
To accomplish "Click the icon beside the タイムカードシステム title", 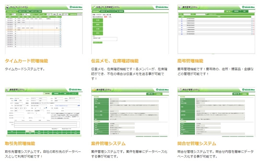I will (x=8, y=7).
